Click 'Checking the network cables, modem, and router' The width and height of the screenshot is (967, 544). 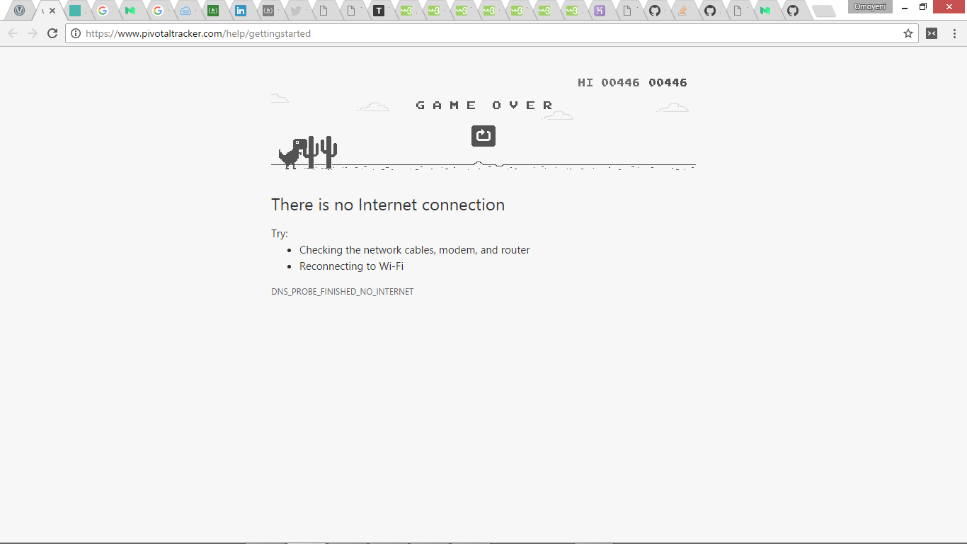(415, 250)
